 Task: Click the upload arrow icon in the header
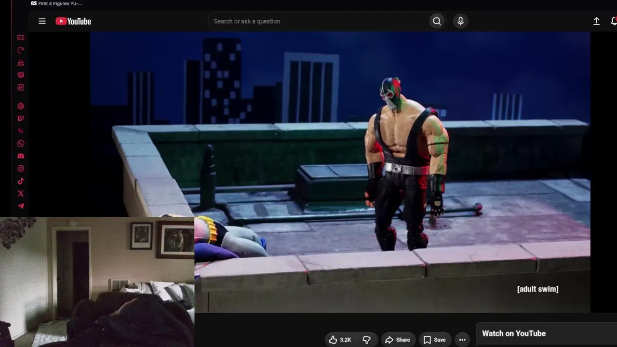point(596,21)
